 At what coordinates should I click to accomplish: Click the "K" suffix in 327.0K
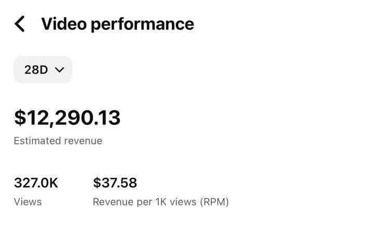pyautogui.click(x=53, y=183)
